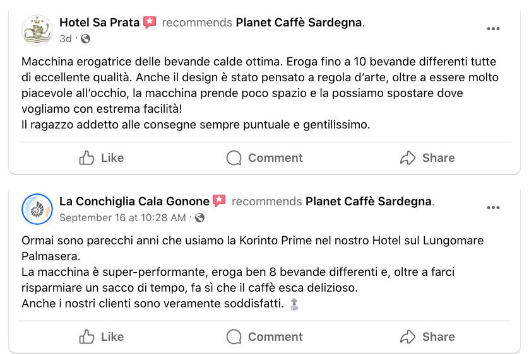Comment on the La Conchiglia post
The height and width of the screenshot is (354, 529).
[x=264, y=337]
